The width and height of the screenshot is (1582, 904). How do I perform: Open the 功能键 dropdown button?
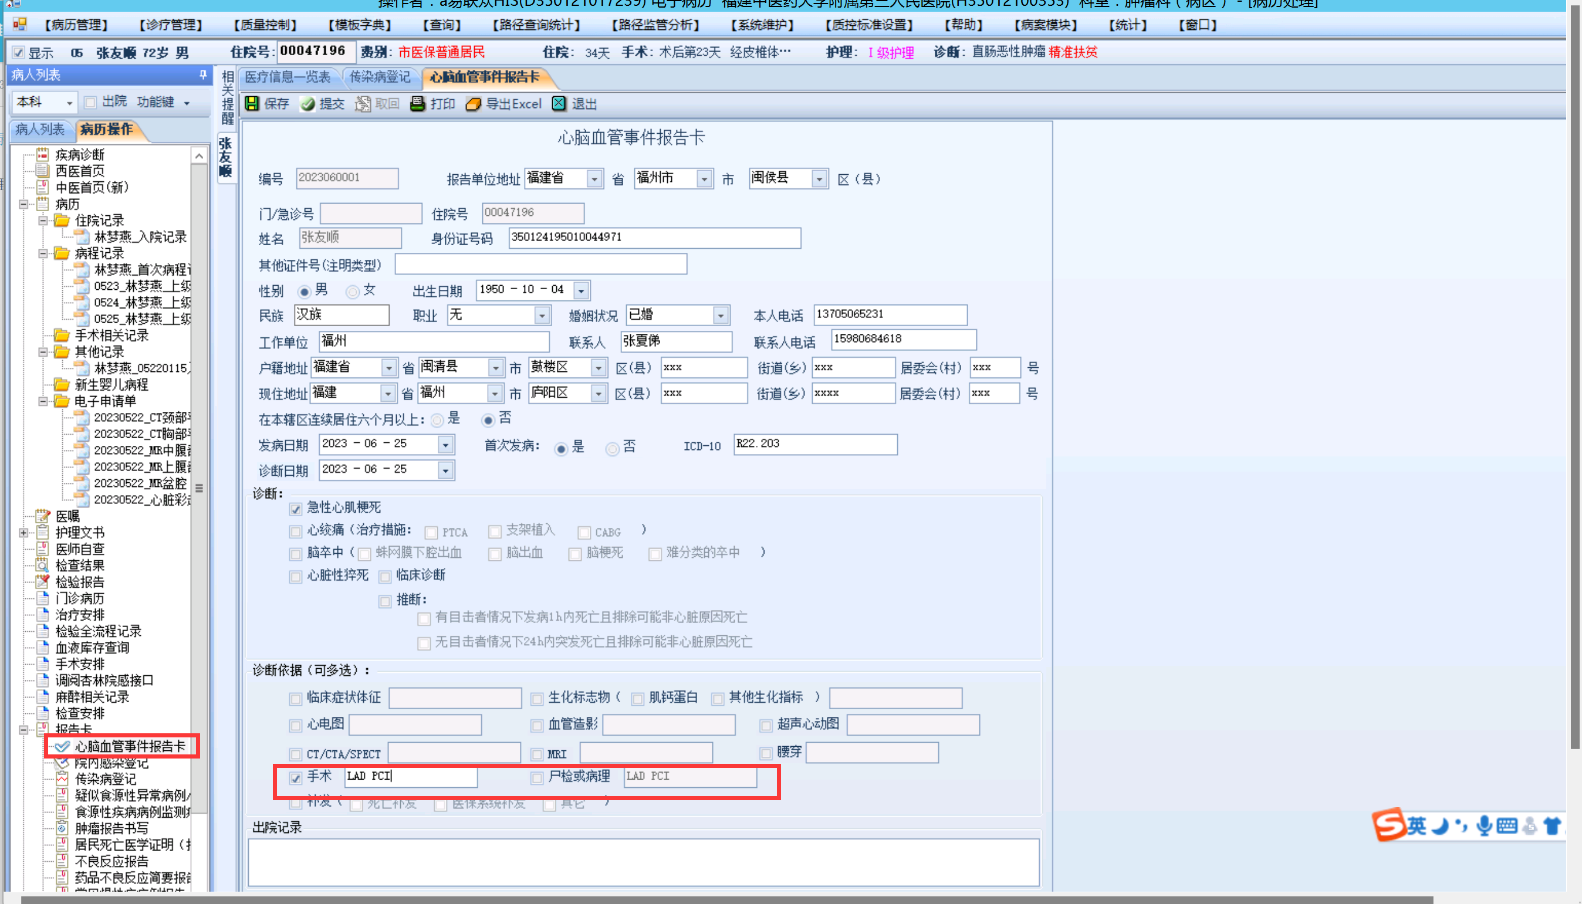click(x=163, y=102)
